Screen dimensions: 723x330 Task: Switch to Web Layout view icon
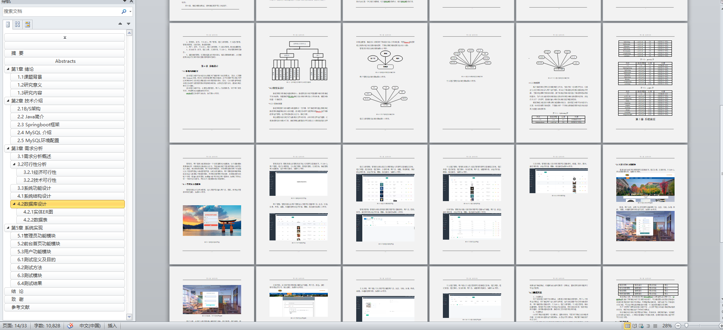641,326
